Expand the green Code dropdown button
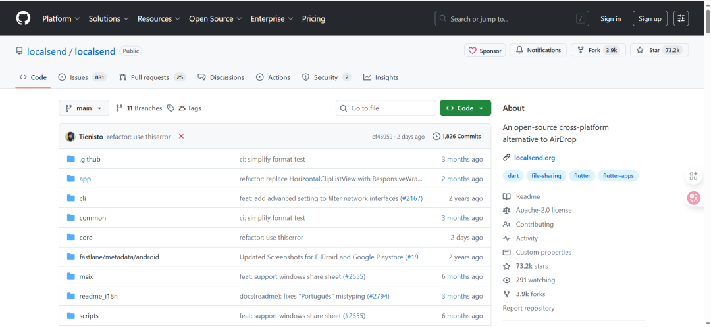Screen dimensions: 711x327 coord(465,108)
